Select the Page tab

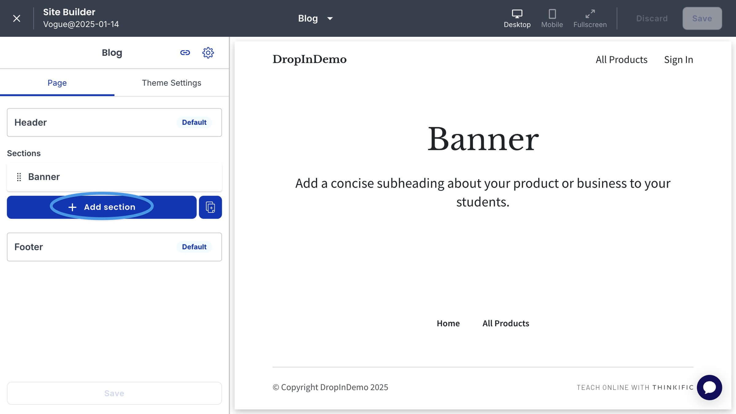pos(57,83)
